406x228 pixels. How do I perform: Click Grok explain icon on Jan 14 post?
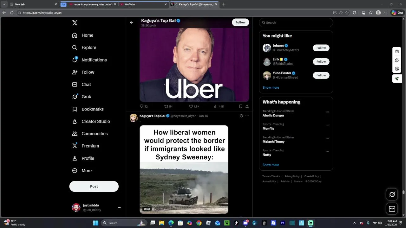pos(241,116)
